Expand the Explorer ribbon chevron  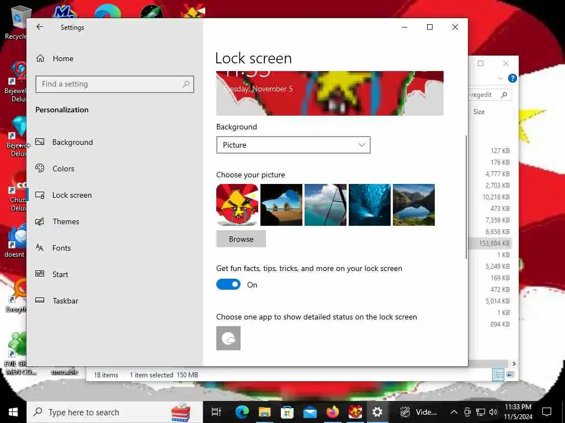point(500,78)
